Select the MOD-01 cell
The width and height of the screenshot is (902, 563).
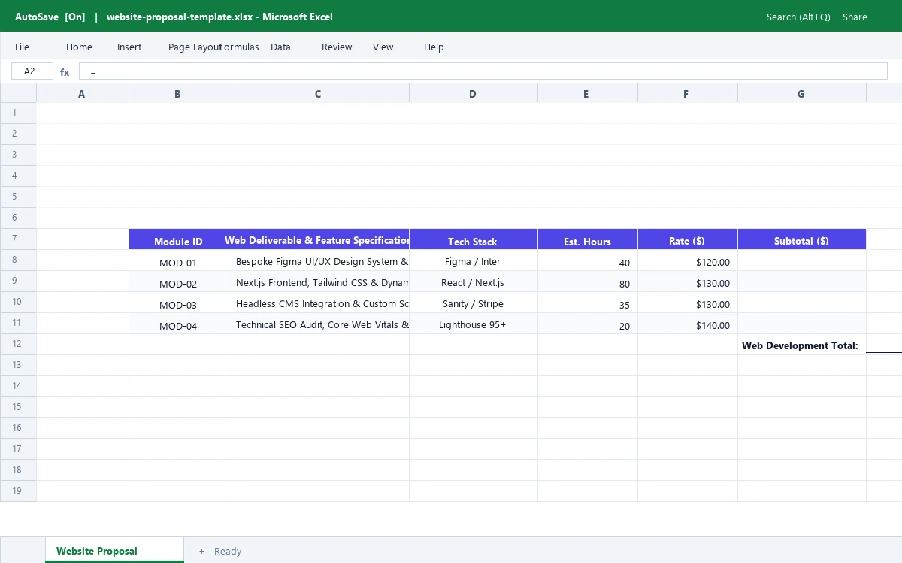point(179,260)
